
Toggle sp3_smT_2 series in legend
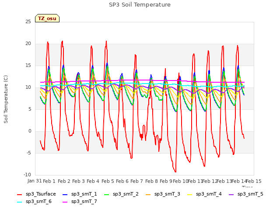(x=121, y=194)
